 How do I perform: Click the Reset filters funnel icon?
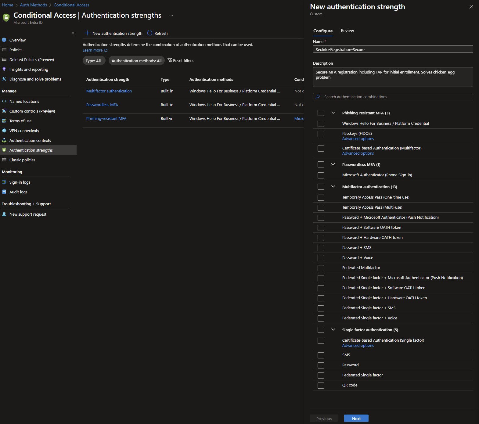[x=170, y=60]
